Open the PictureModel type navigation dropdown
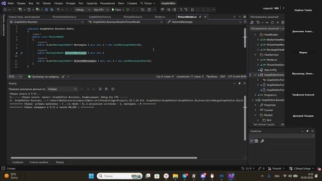 [125, 22]
